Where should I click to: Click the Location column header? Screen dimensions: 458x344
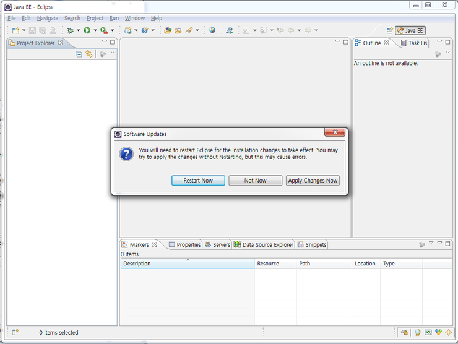pyautogui.click(x=366, y=264)
